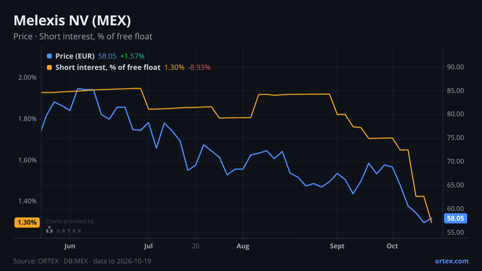Click the 1.60% left axis label

pyautogui.click(x=28, y=160)
